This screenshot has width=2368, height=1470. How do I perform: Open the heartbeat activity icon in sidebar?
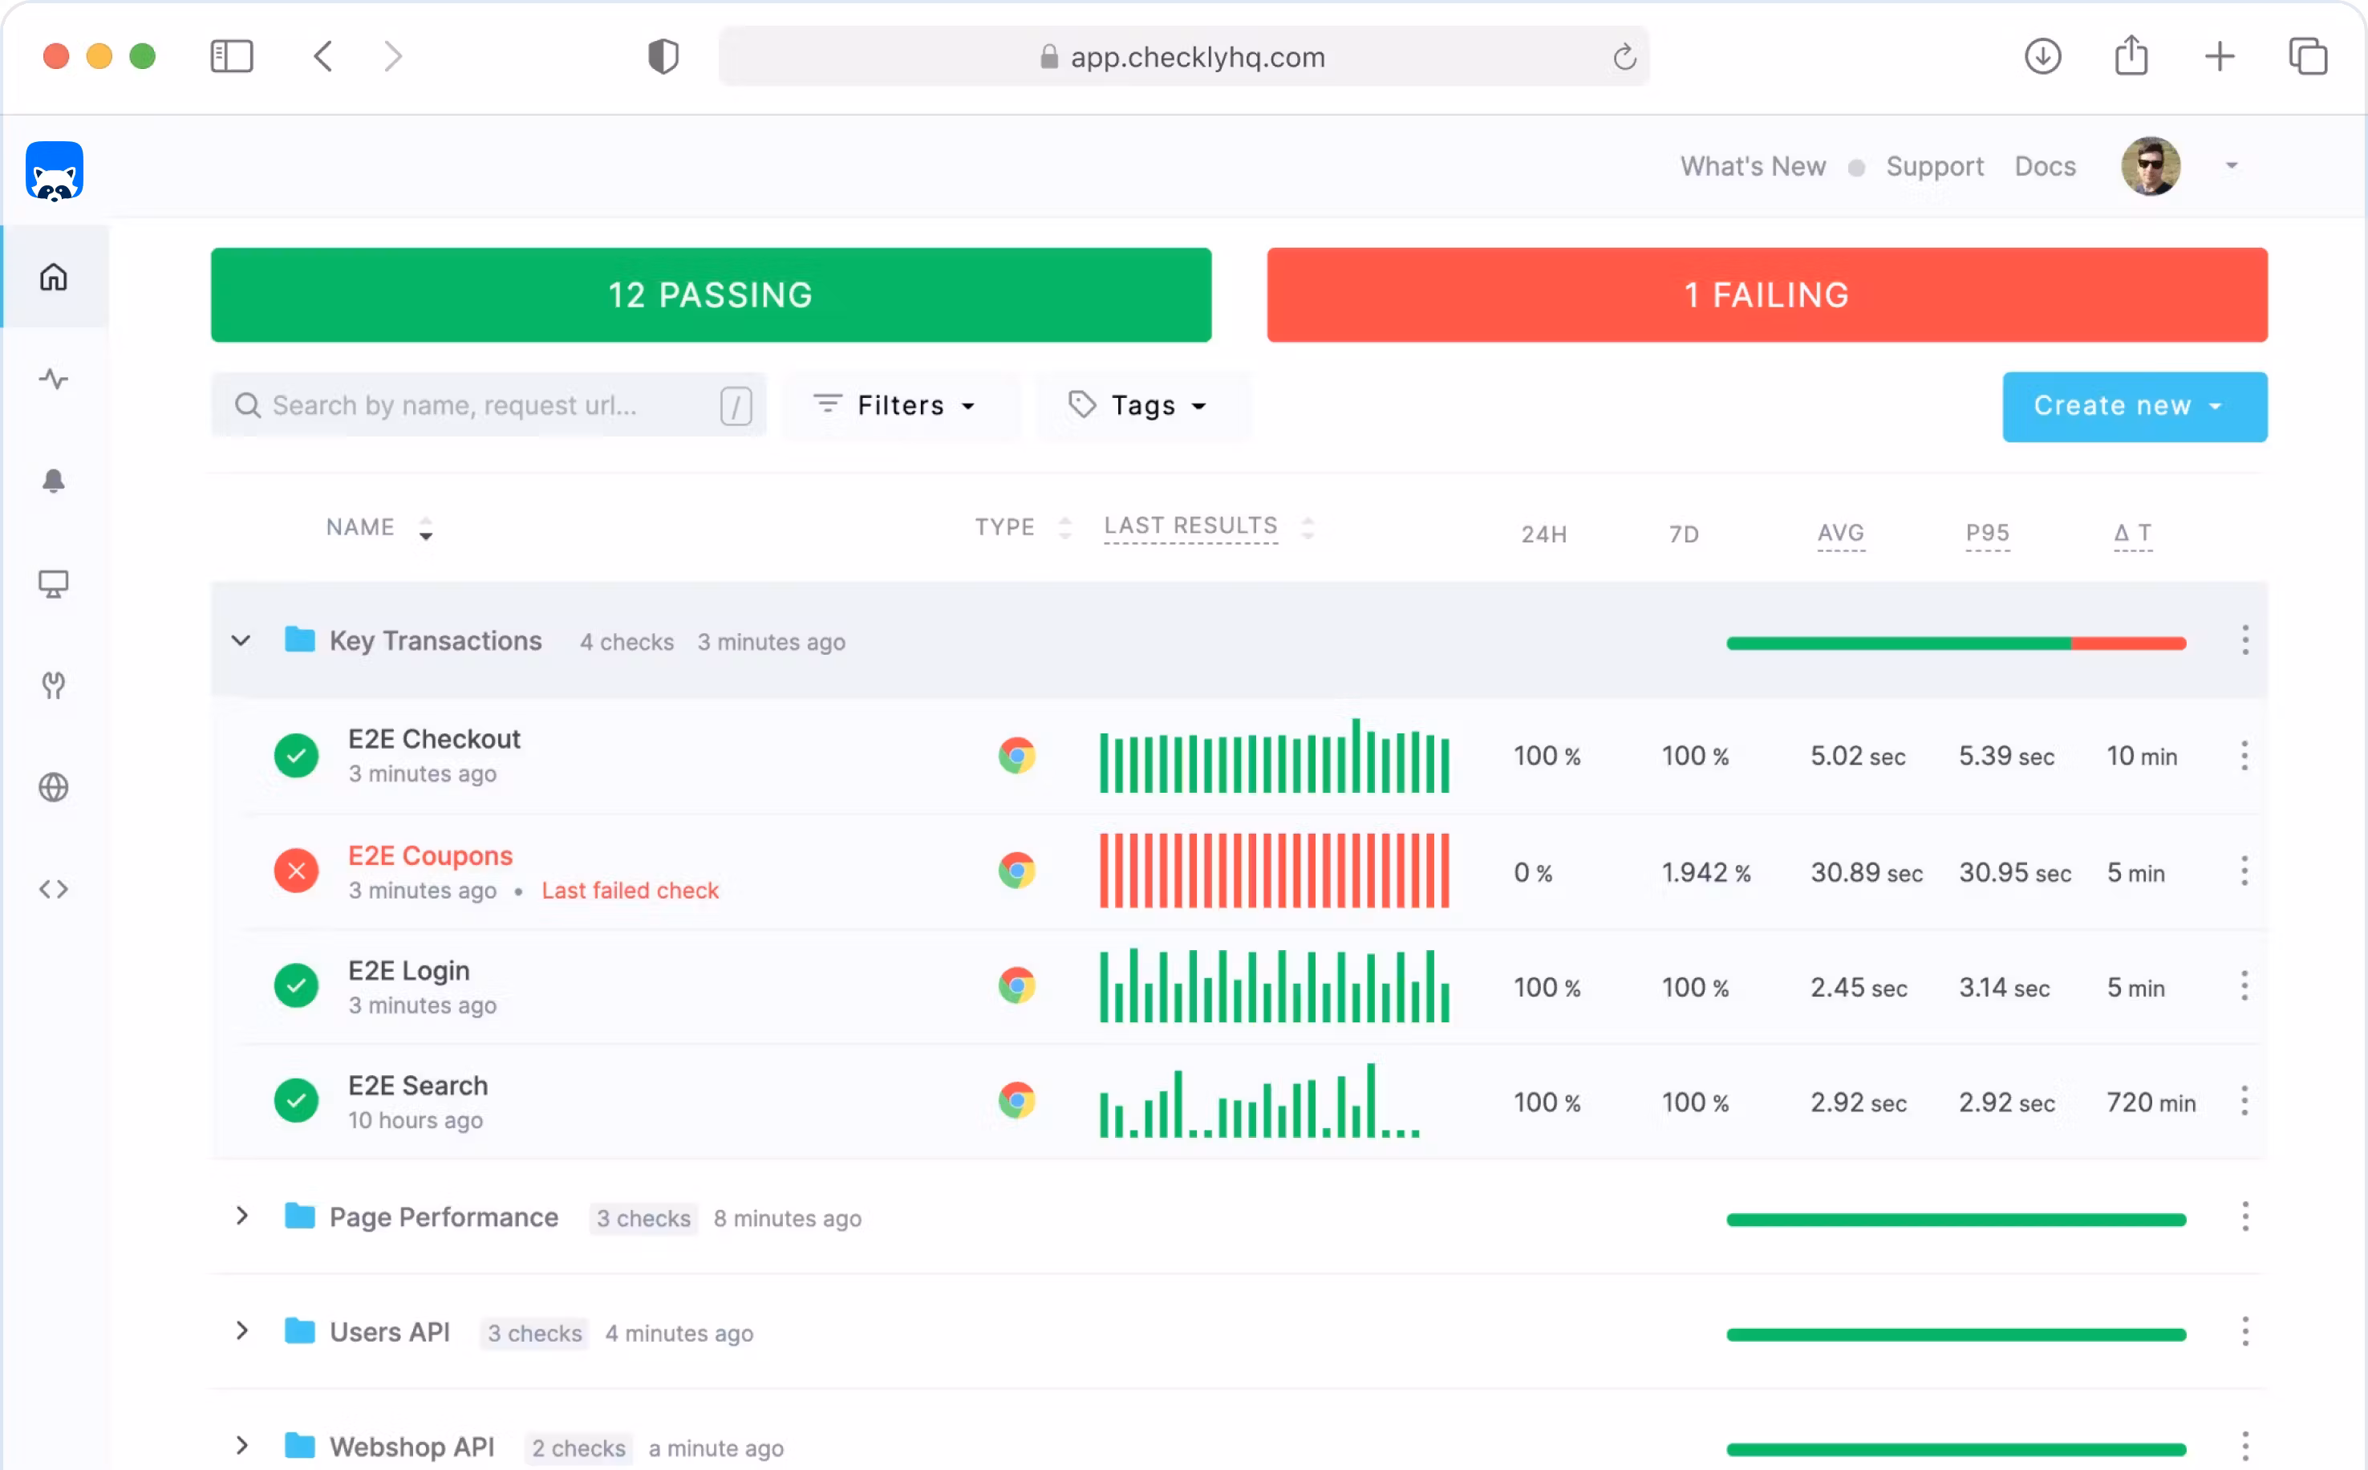coord(54,380)
